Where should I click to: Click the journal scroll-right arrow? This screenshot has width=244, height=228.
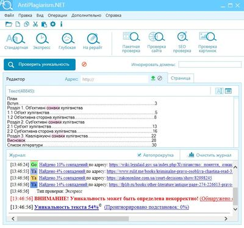pyautogui.click(x=226, y=219)
